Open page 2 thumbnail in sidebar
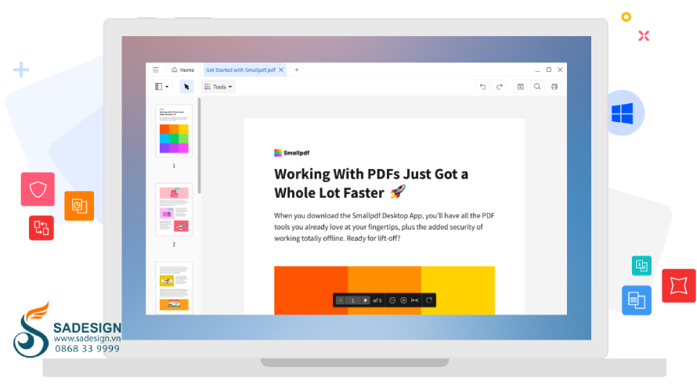The height and width of the screenshot is (392, 697). pyautogui.click(x=174, y=209)
